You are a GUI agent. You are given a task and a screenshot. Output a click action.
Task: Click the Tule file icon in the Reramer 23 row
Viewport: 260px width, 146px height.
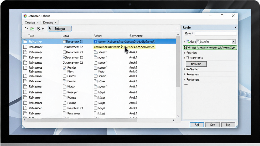click(25, 52)
